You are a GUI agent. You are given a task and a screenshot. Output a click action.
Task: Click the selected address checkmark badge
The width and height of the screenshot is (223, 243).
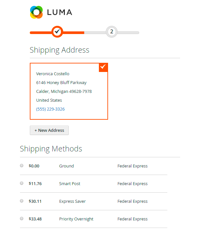(103, 67)
